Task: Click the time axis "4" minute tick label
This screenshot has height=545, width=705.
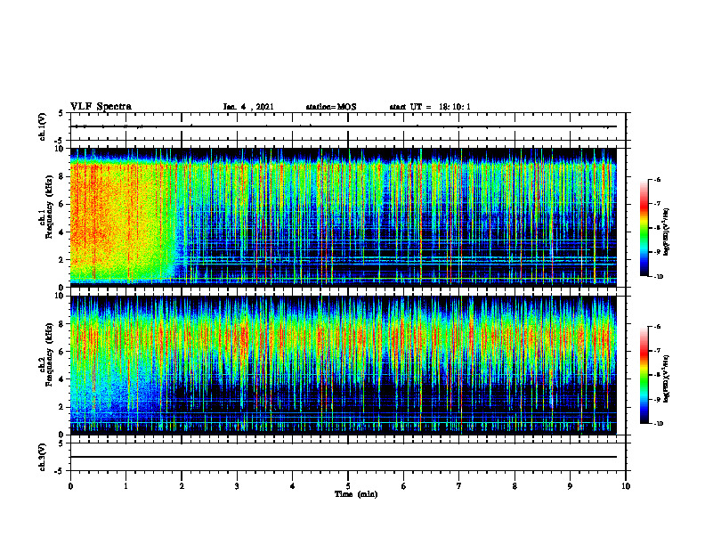Action: click(293, 486)
